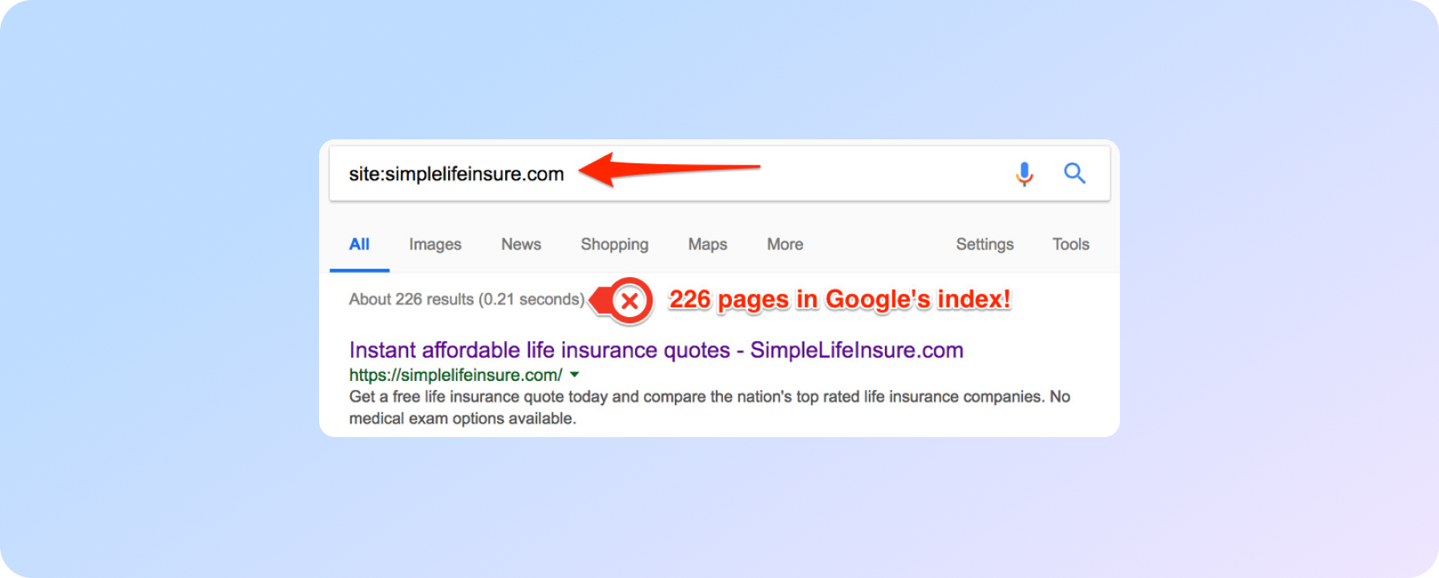The image size is (1439, 578).
Task: Select the All results tab
Action: click(359, 244)
